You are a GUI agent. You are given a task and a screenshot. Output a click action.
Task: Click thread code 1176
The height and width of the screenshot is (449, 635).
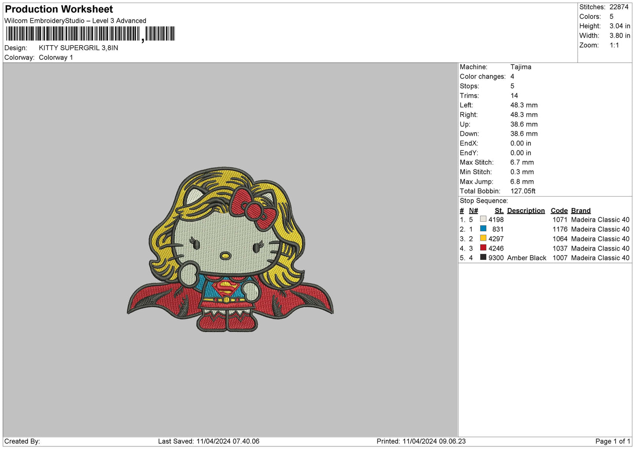(560, 230)
